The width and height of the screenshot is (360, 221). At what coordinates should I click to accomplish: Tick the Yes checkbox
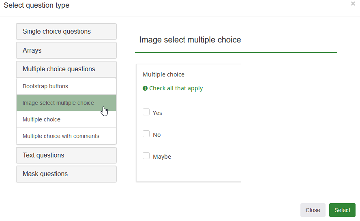[x=146, y=112]
